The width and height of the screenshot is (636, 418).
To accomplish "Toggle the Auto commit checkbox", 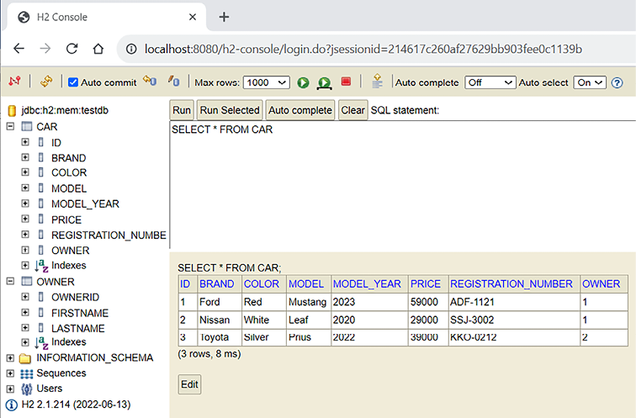I will [x=73, y=82].
